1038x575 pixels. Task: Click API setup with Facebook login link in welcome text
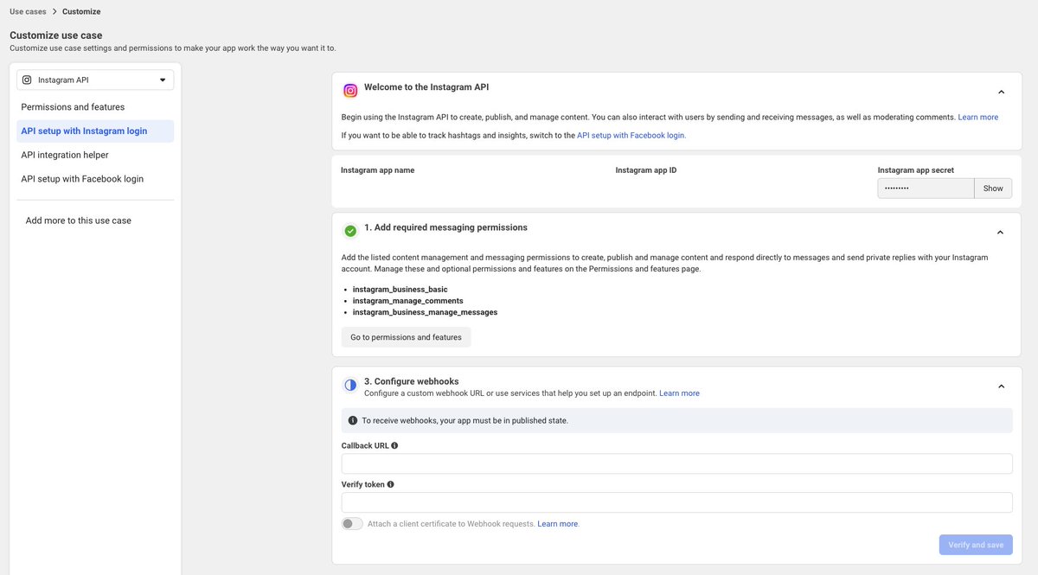[x=631, y=135]
